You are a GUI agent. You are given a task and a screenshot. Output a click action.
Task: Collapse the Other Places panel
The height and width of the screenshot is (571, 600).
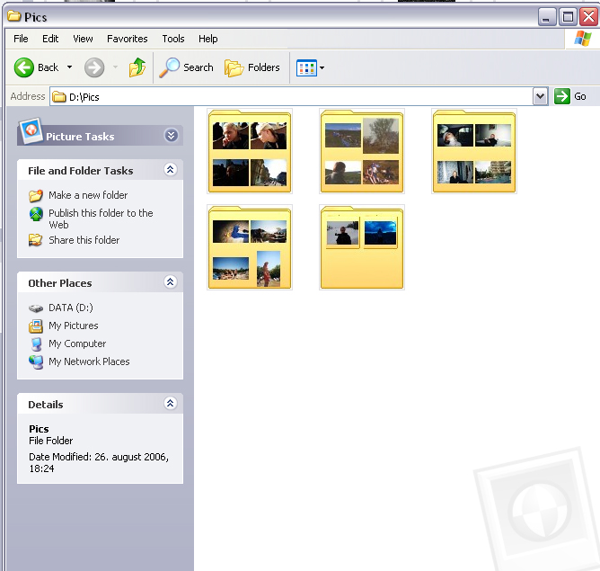tap(171, 281)
